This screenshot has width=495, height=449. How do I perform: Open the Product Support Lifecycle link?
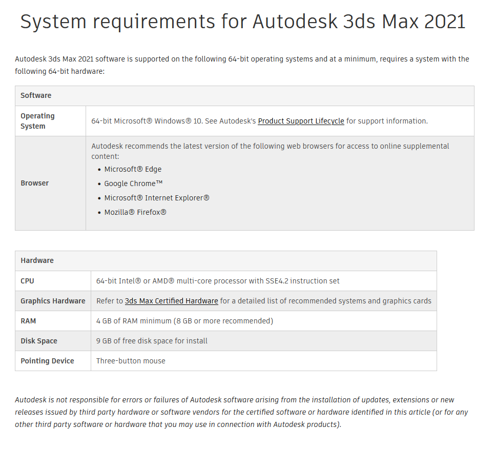point(301,121)
